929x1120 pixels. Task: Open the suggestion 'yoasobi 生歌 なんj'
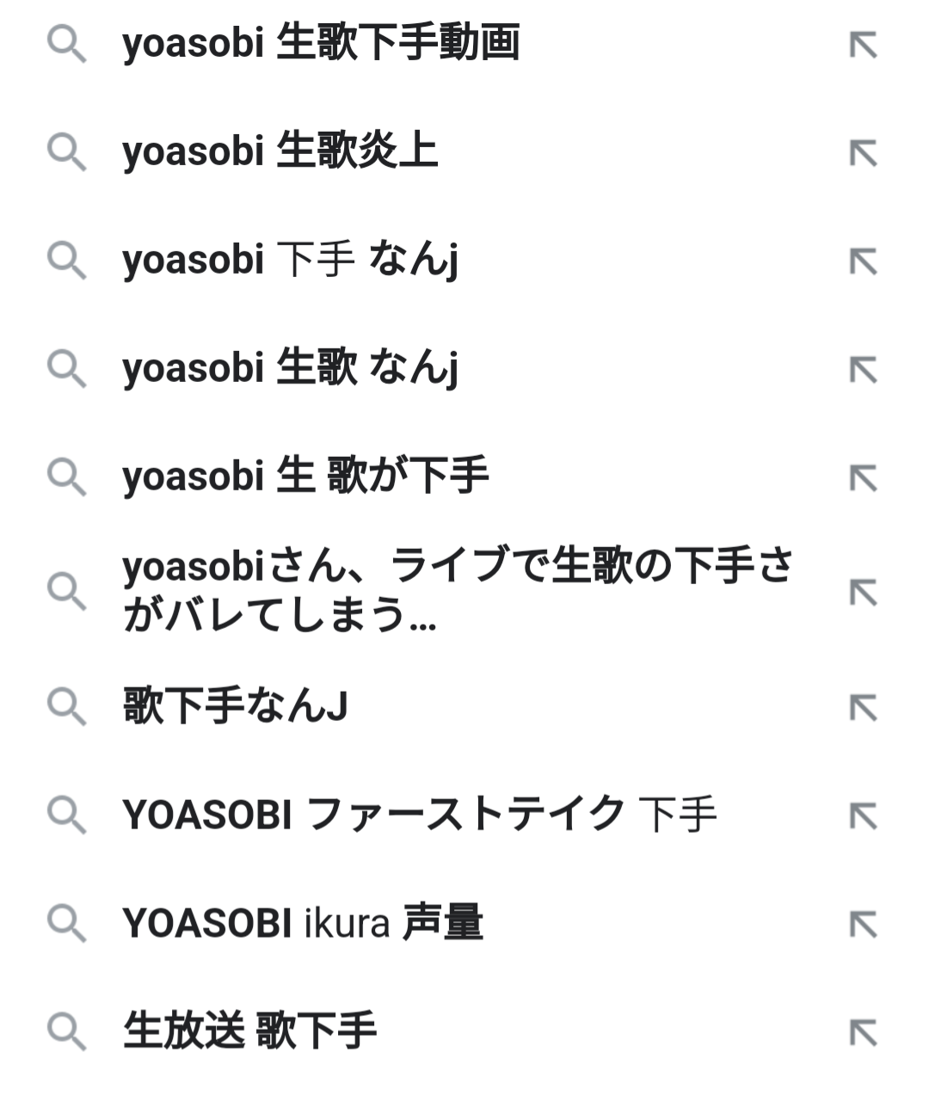[x=290, y=369]
